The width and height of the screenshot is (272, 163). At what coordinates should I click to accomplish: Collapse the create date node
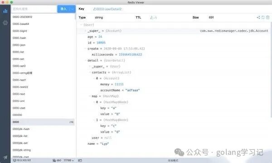pos(85,49)
